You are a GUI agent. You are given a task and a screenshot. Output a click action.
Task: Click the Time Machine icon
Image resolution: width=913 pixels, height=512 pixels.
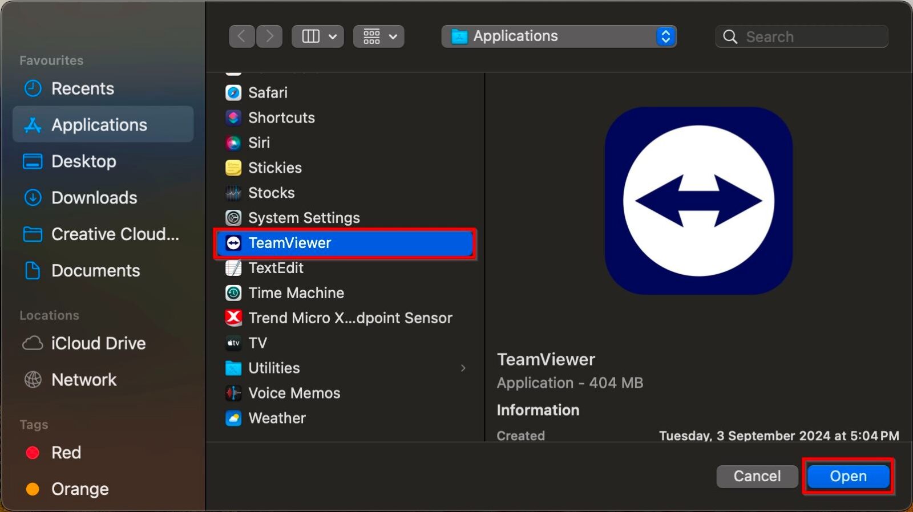[x=233, y=293]
